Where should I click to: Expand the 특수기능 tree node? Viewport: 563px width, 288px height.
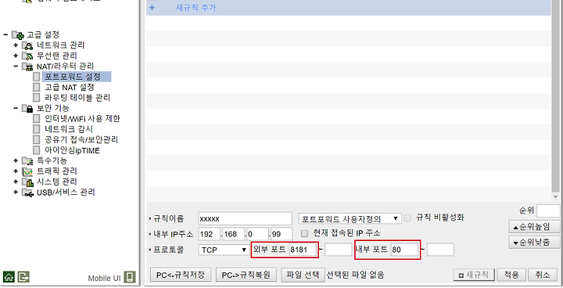point(16,160)
